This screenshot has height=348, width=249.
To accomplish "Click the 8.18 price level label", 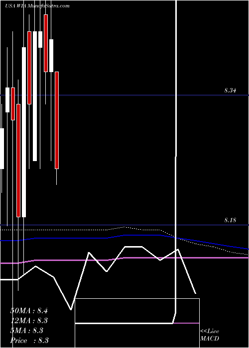I will coord(230,220).
